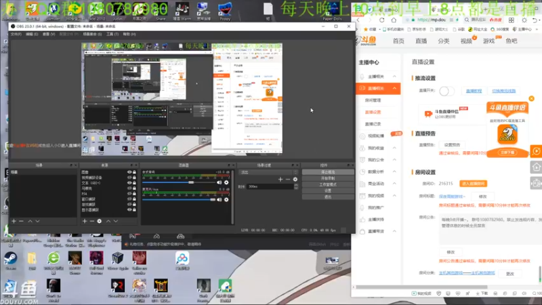Toggle visibility eye of 文本 (GDI+) source
This screenshot has height=305, width=542.
[129, 183]
